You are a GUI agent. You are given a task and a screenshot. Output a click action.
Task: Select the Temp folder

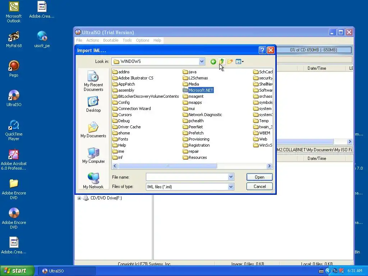[261, 121]
